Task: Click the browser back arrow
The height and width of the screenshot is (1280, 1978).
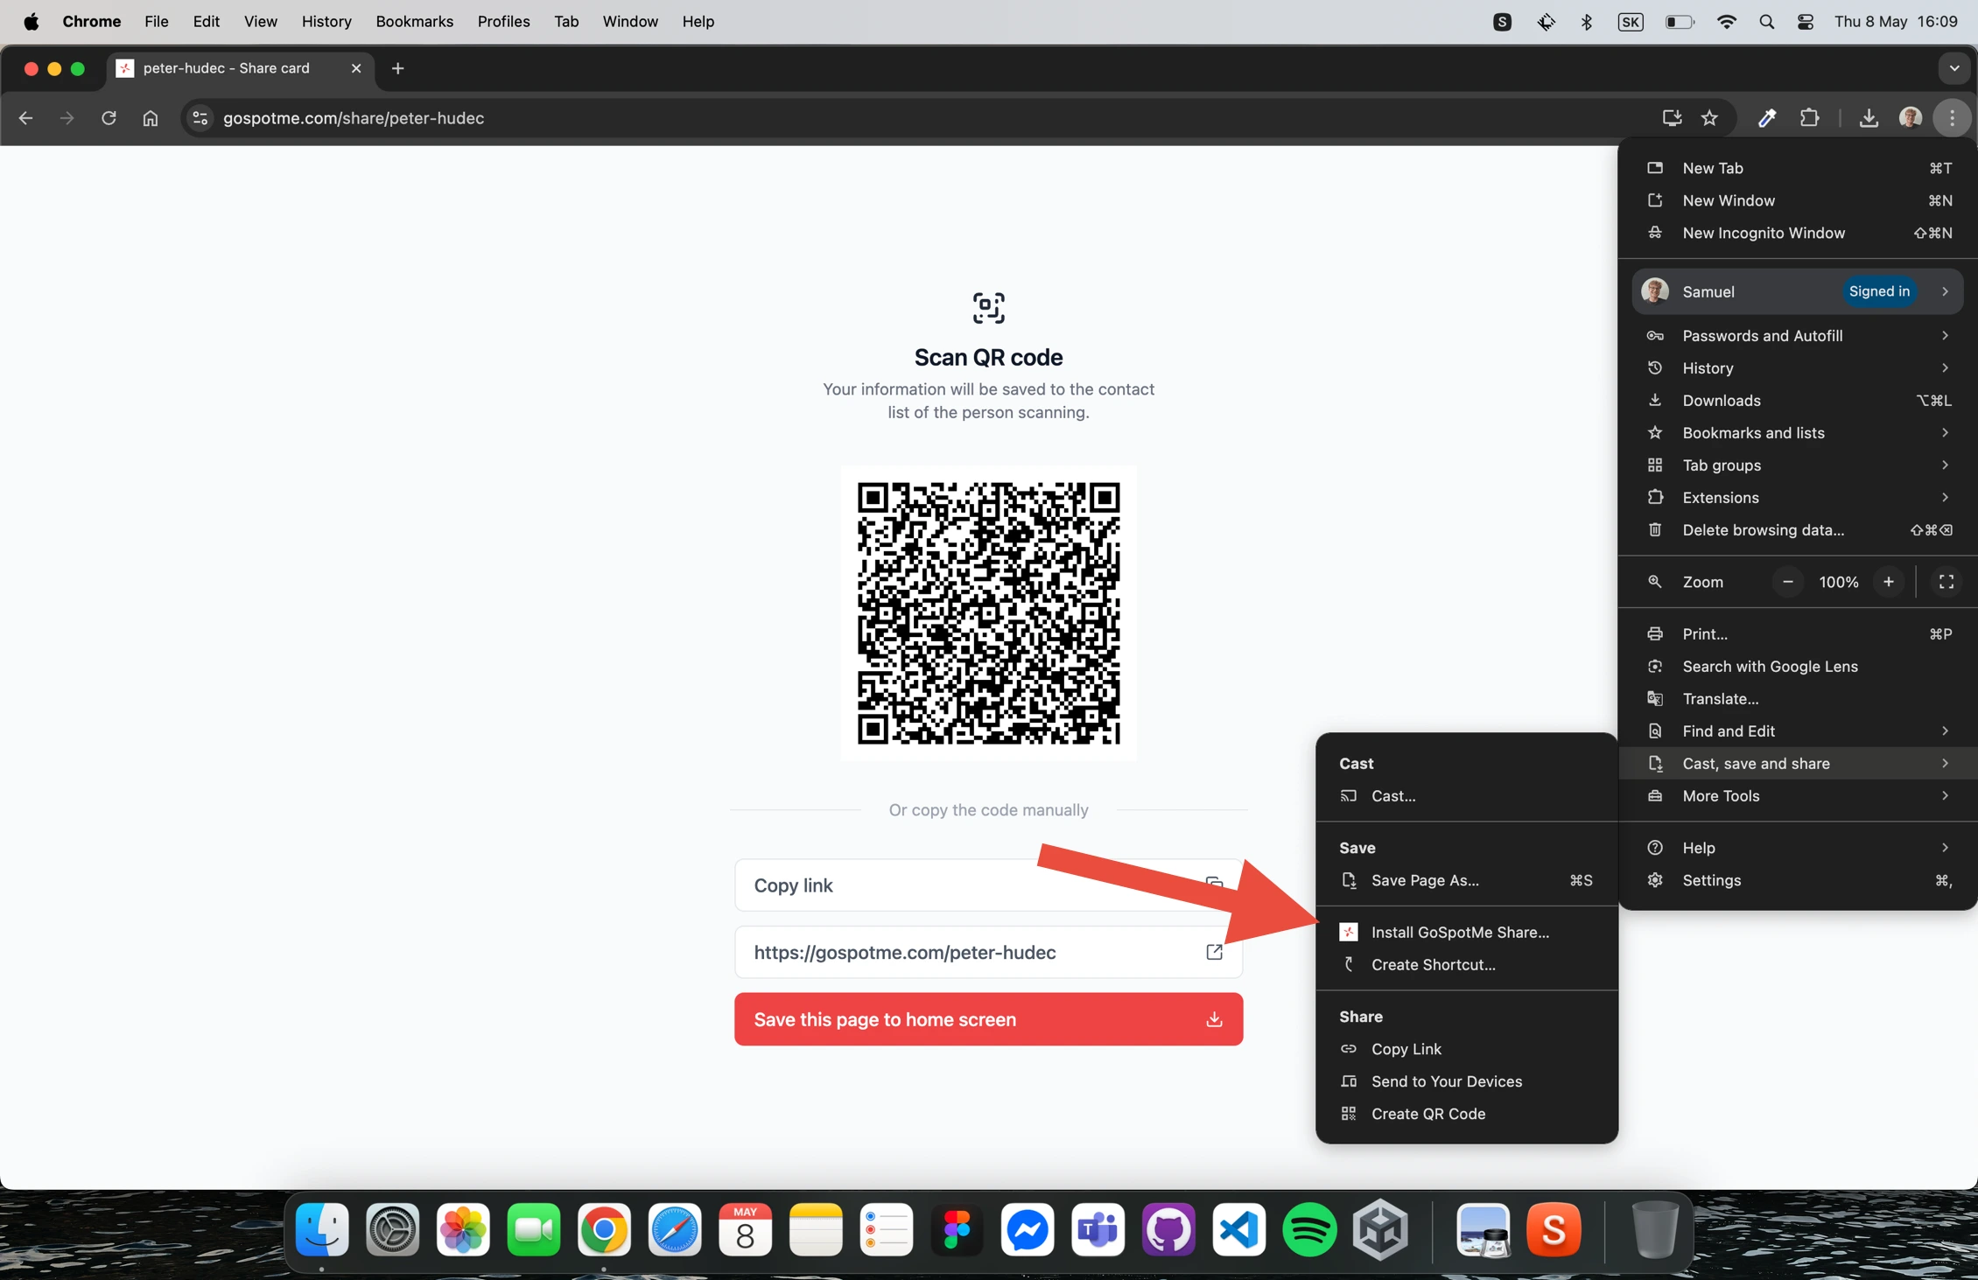Action: click(x=25, y=118)
